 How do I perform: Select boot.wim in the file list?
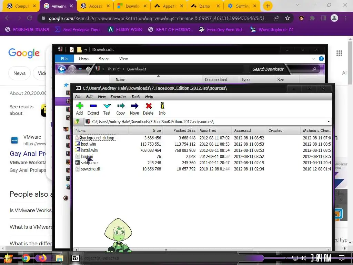203,144
